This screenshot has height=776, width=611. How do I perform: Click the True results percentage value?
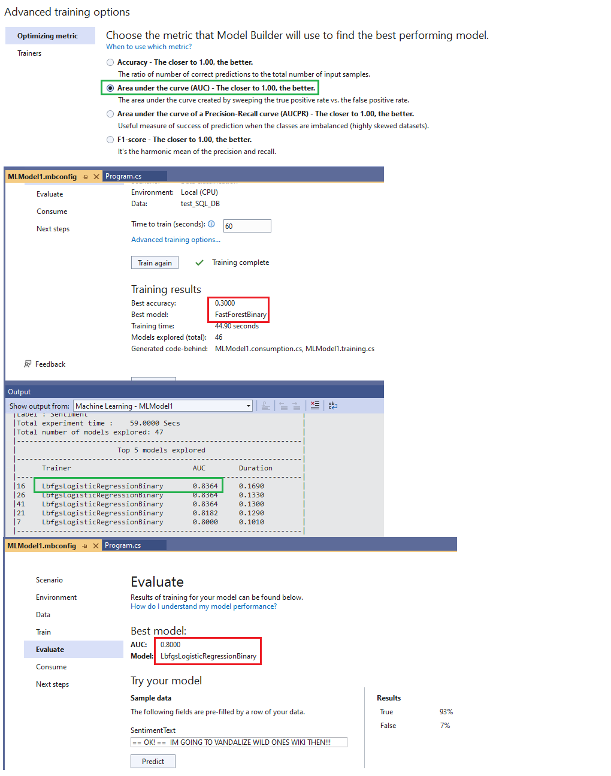[x=446, y=711]
